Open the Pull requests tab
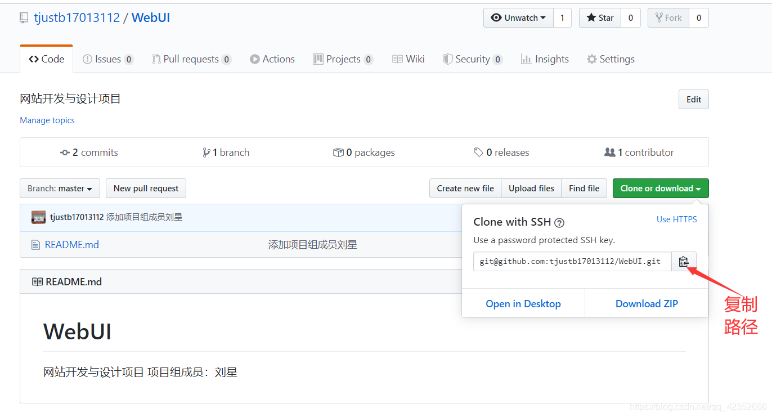Screen dimensions: 772x417 pos(191,59)
